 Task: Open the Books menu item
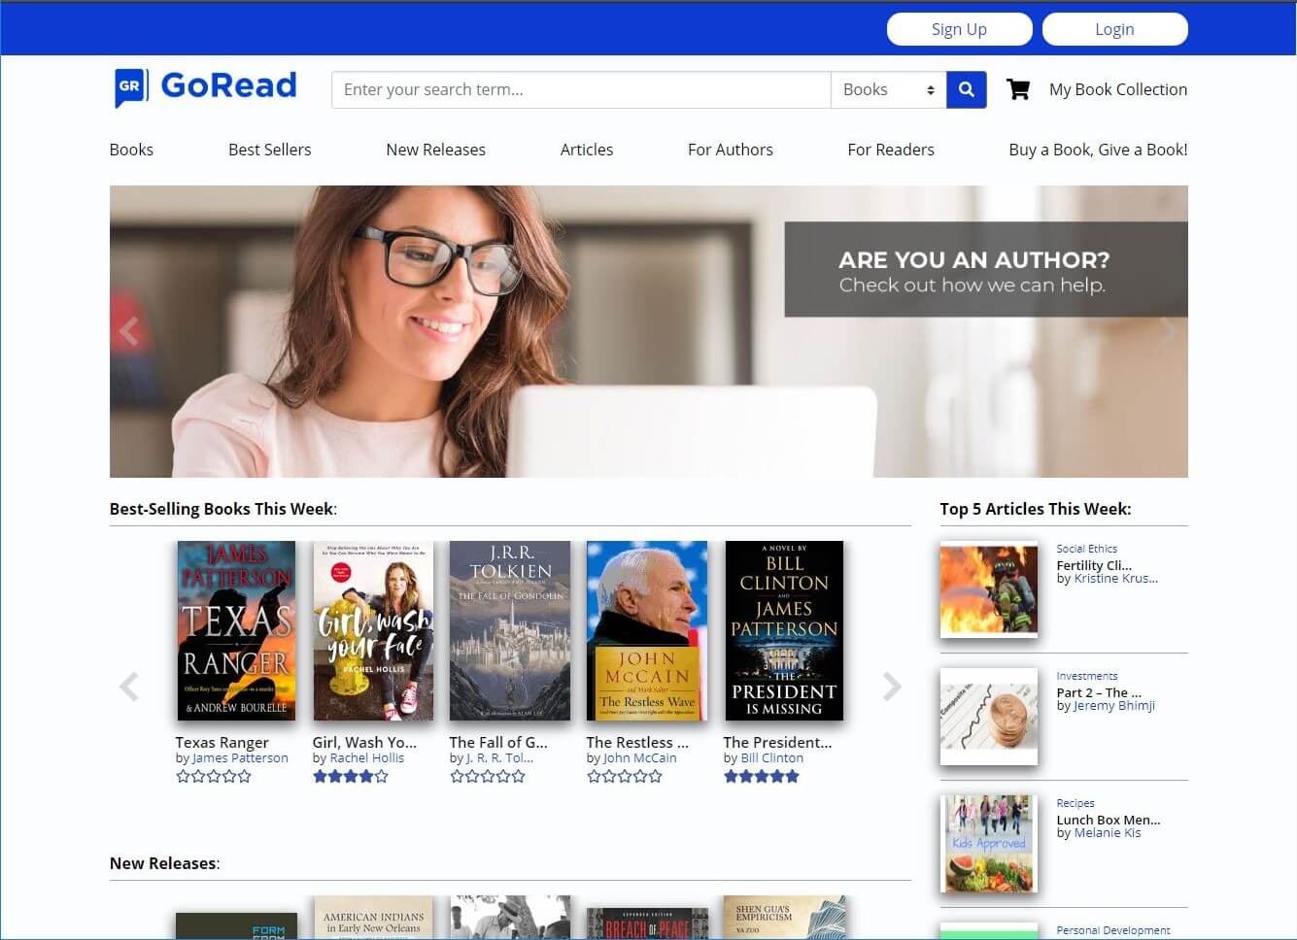point(131,150)
